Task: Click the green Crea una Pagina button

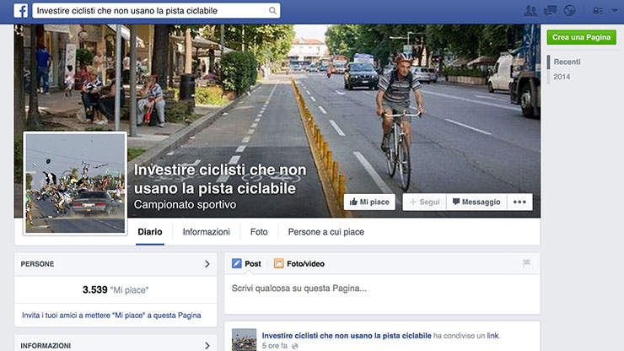Action: [x=582, y=37]
